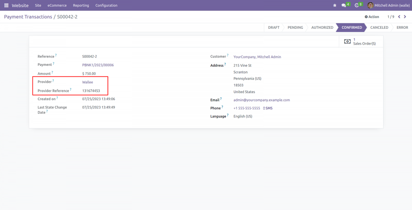Open the Discuss conversations icon with badge 4

point(344,5)
